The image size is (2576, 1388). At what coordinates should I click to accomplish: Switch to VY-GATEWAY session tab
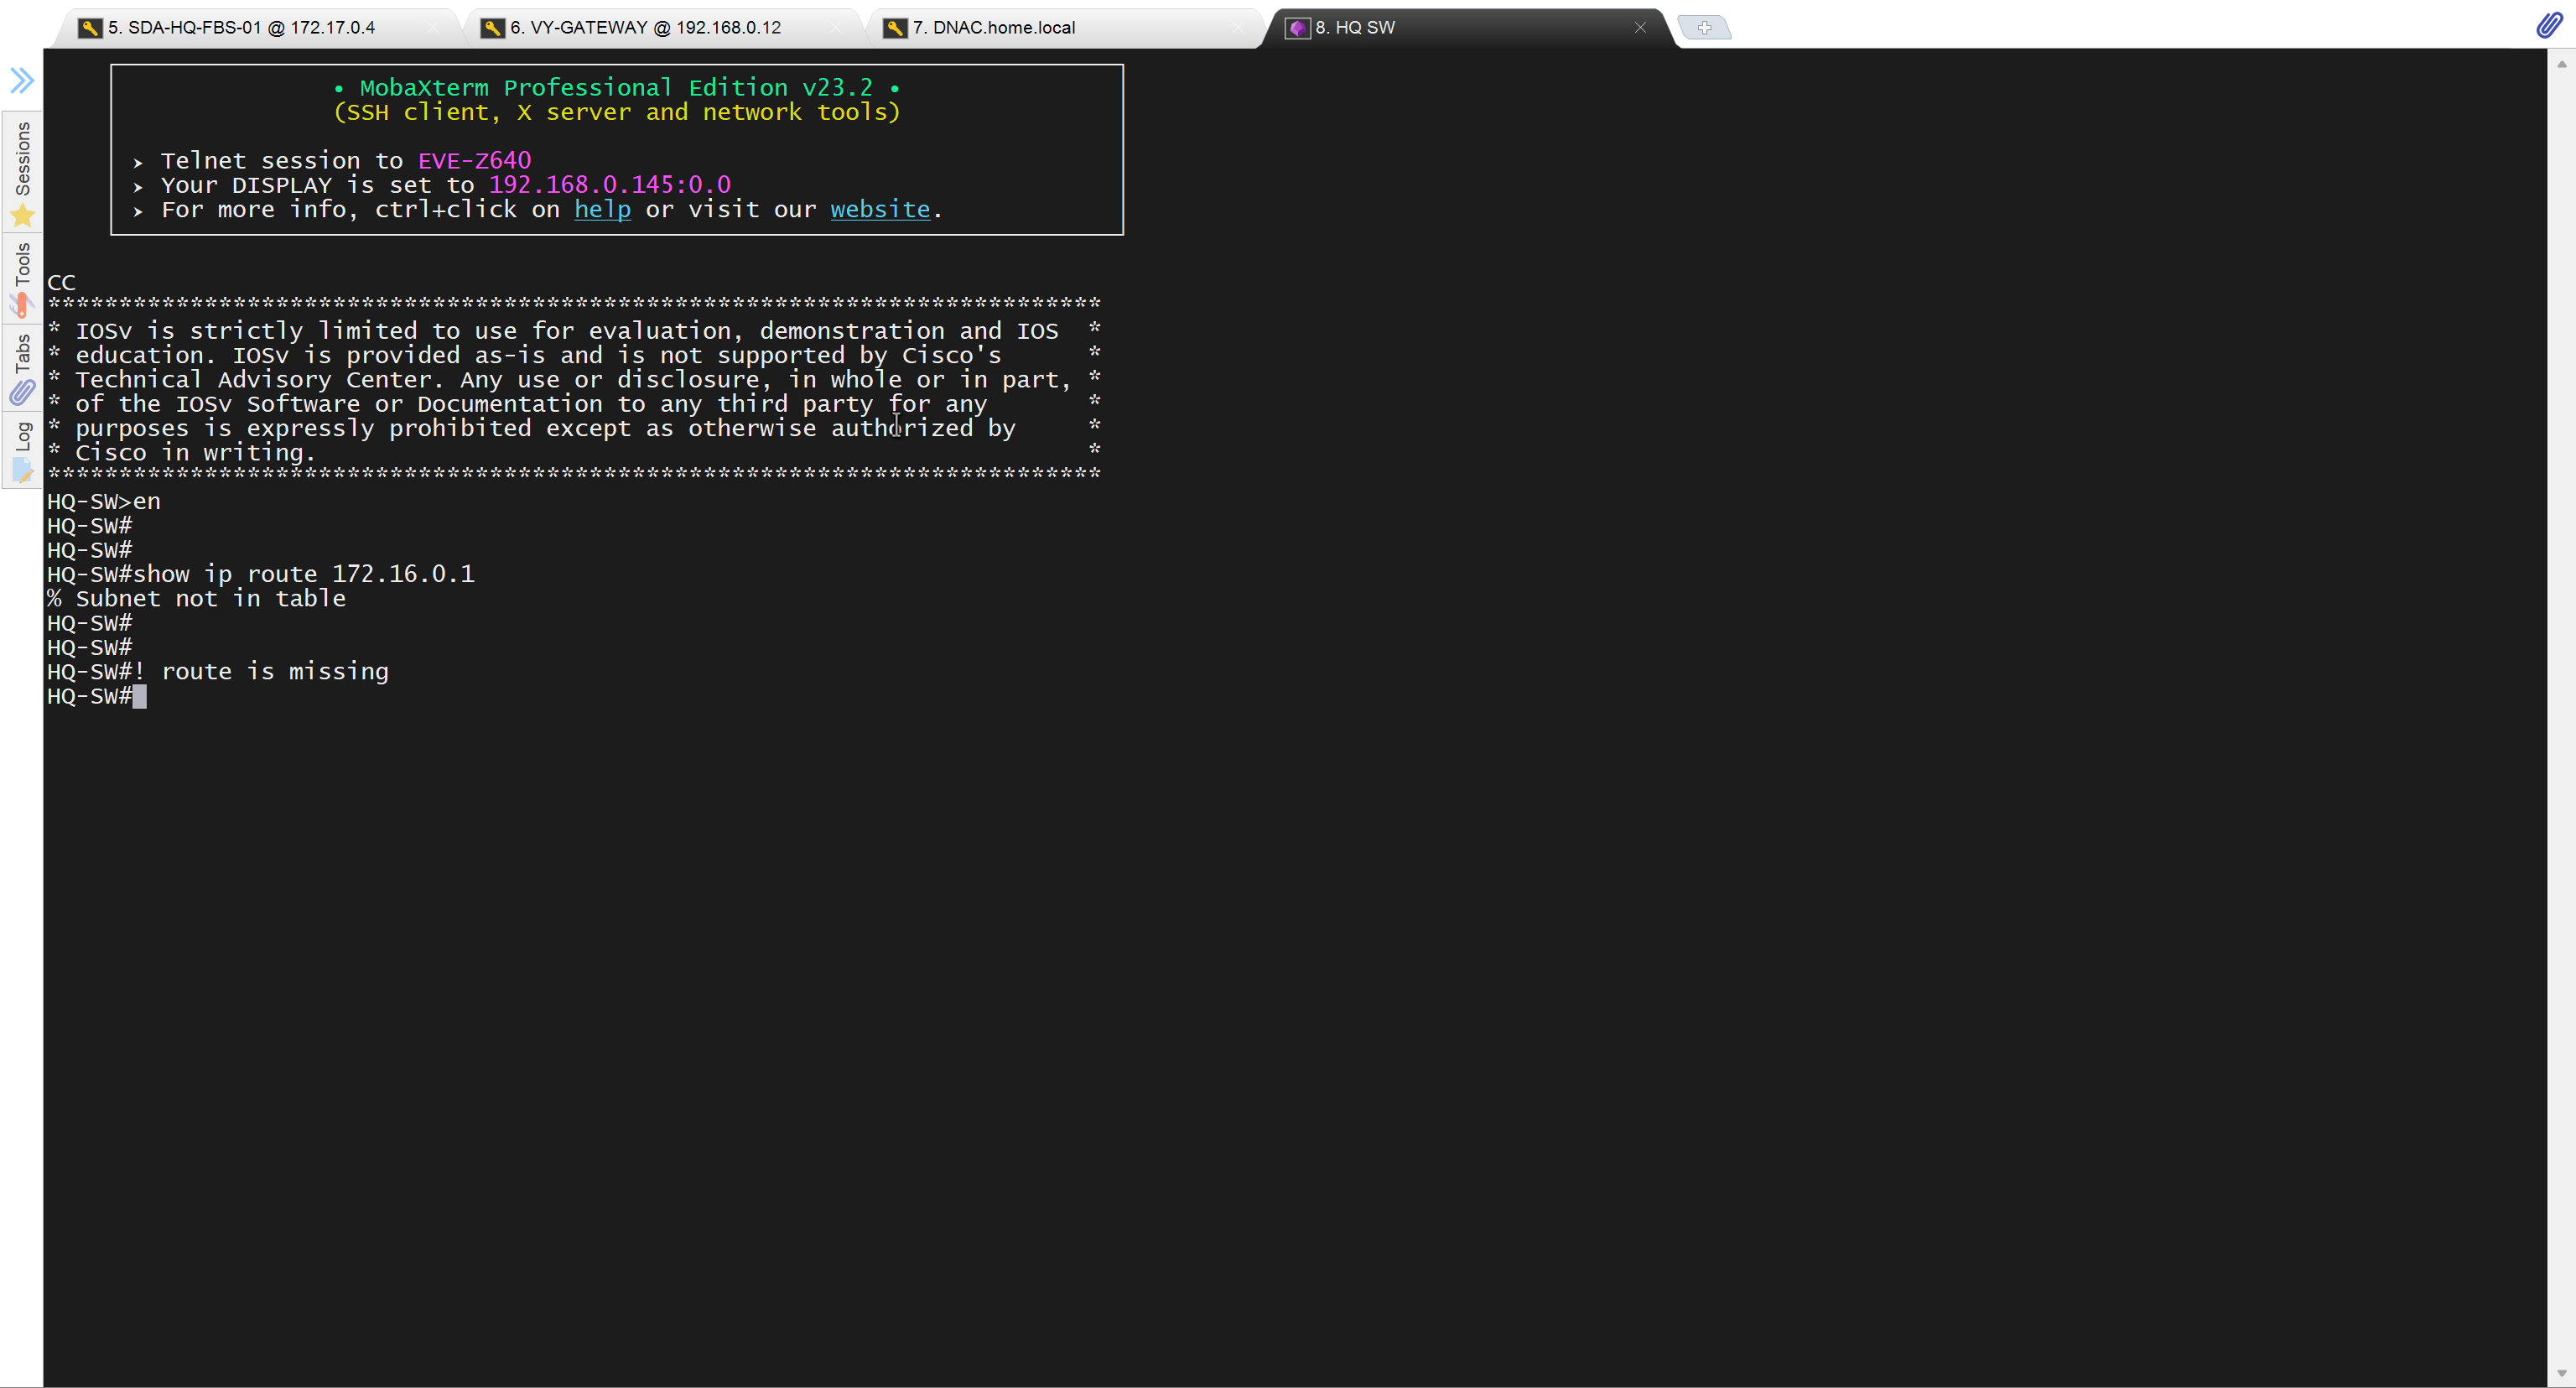pos(645,28)
